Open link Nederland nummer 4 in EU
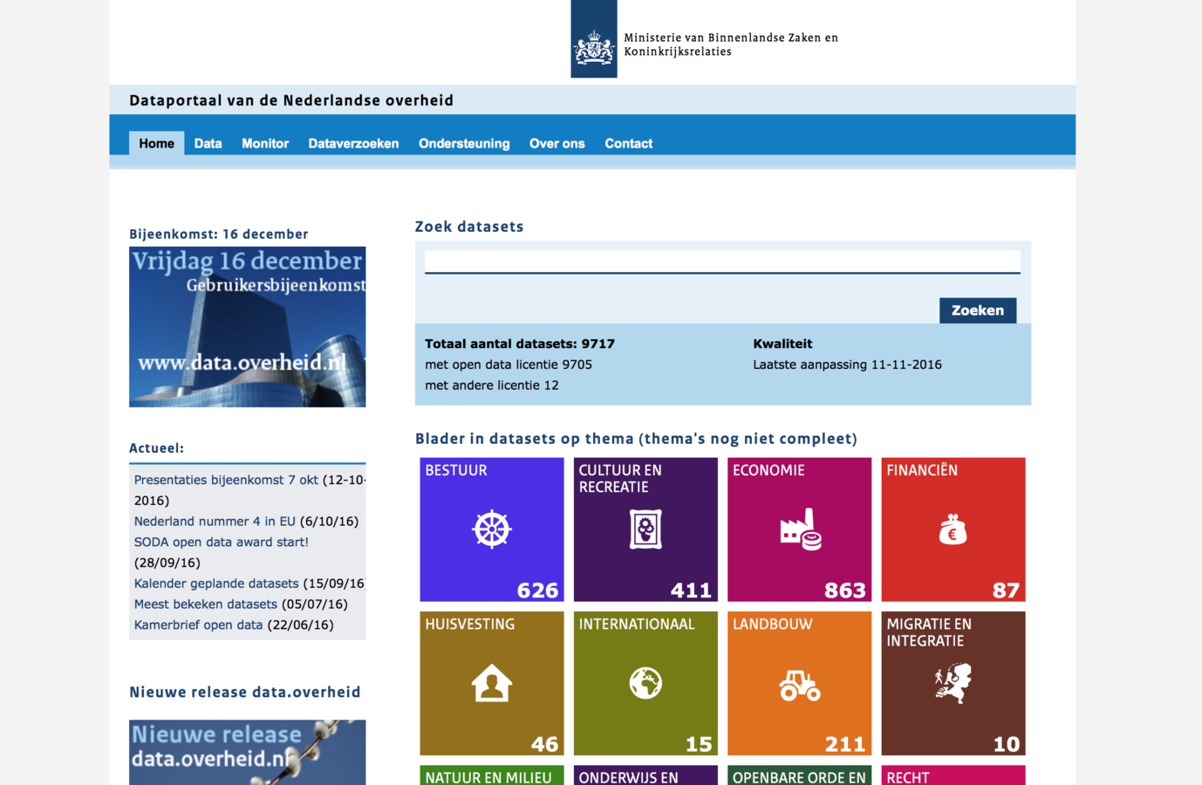Screen dimensions: 1202x785 (215, 522)
